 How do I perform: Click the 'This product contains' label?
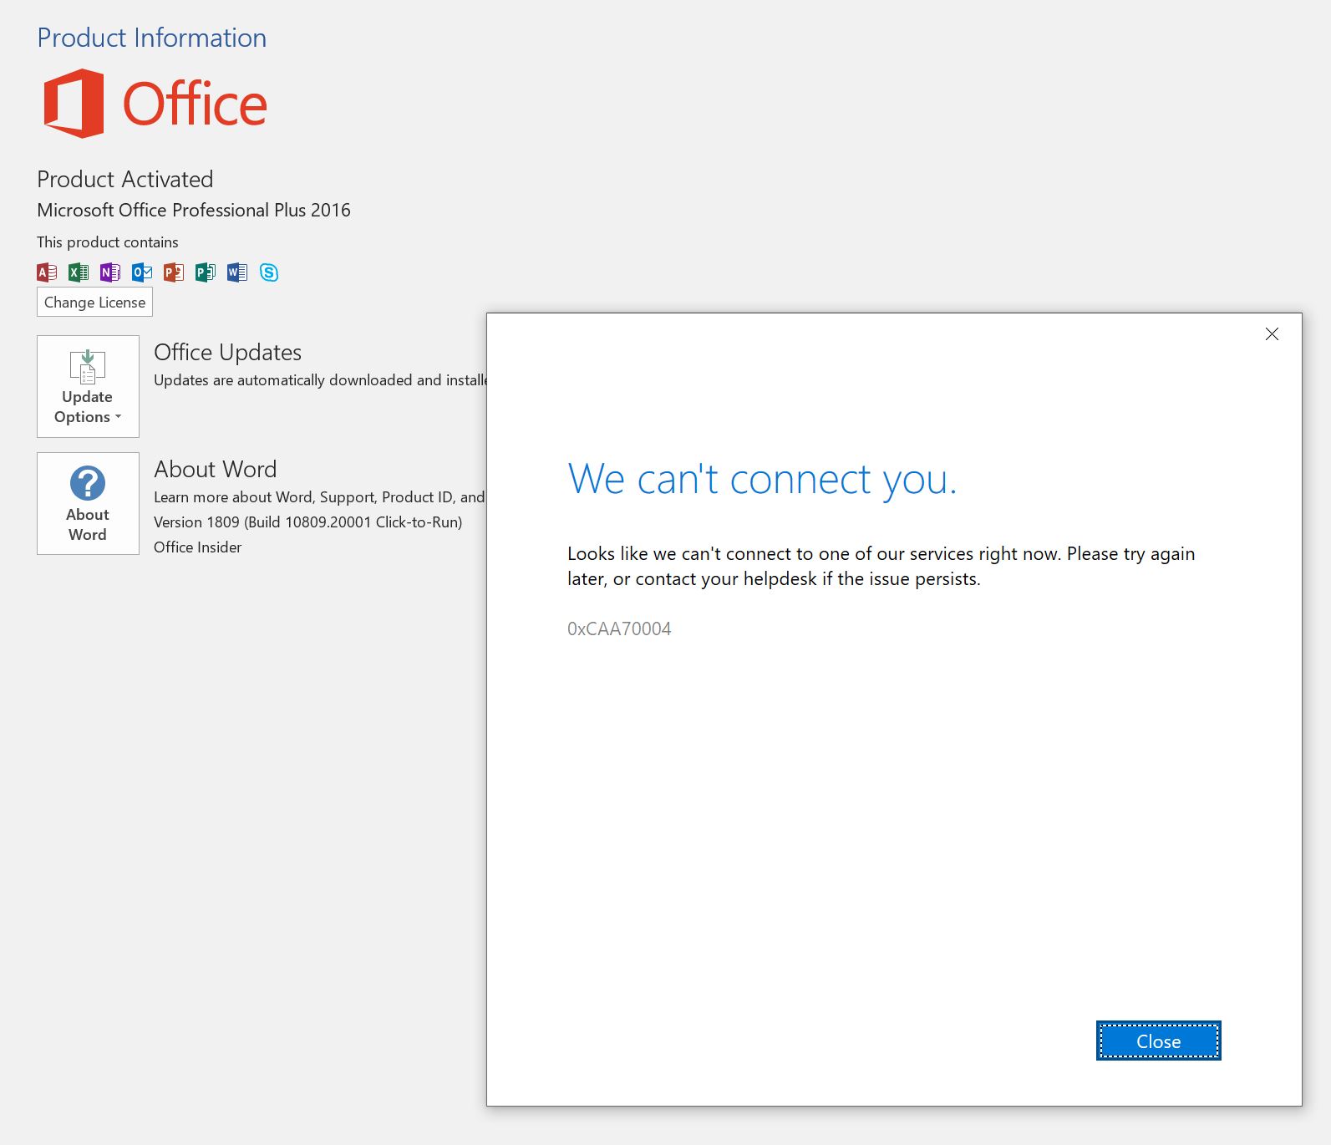coord(108,242)
